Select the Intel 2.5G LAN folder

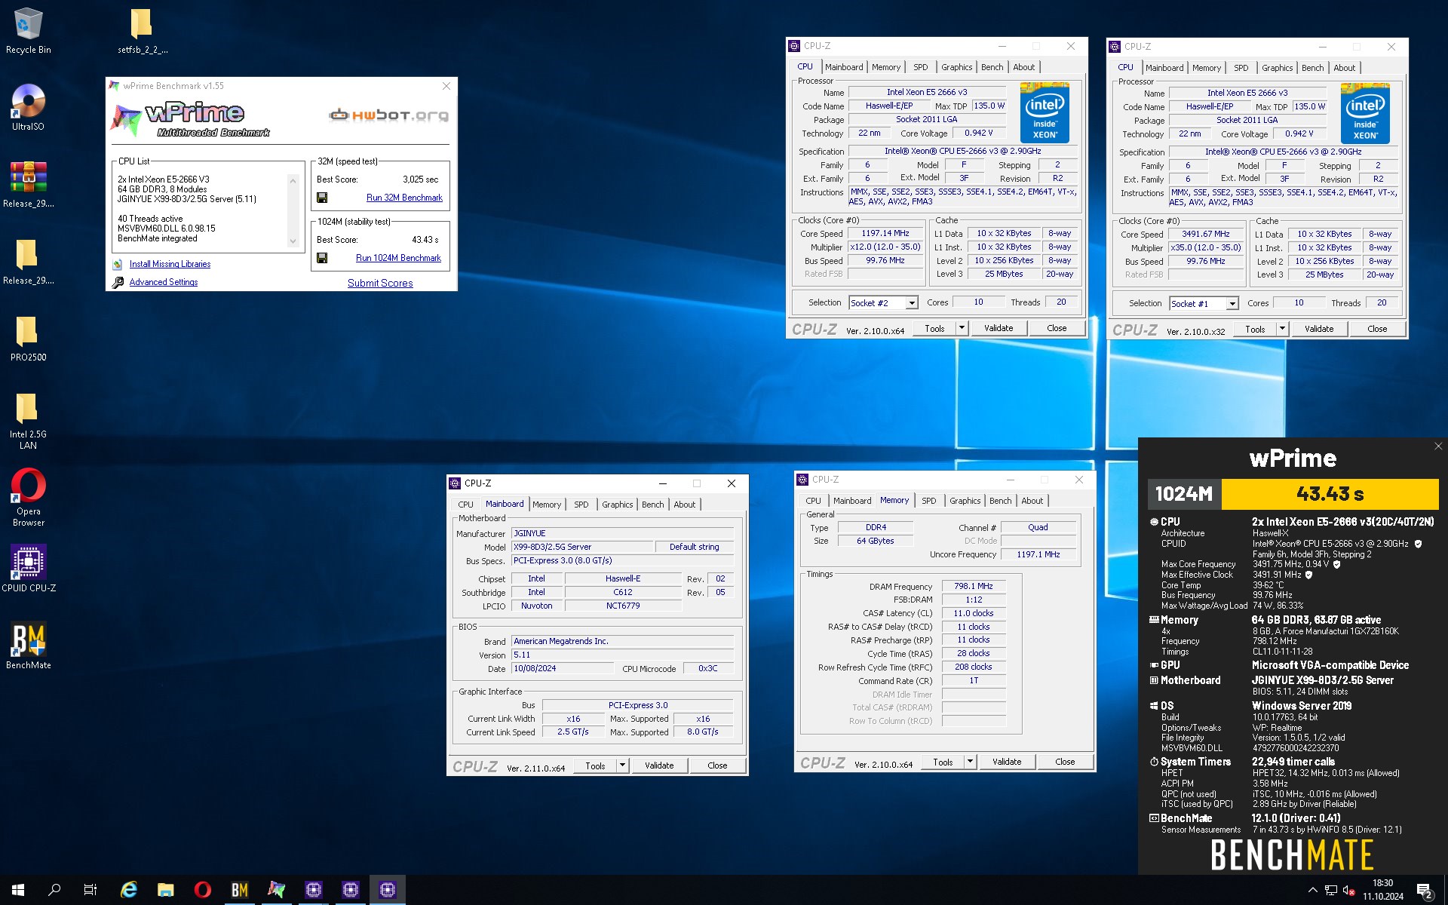click(28, 421)
